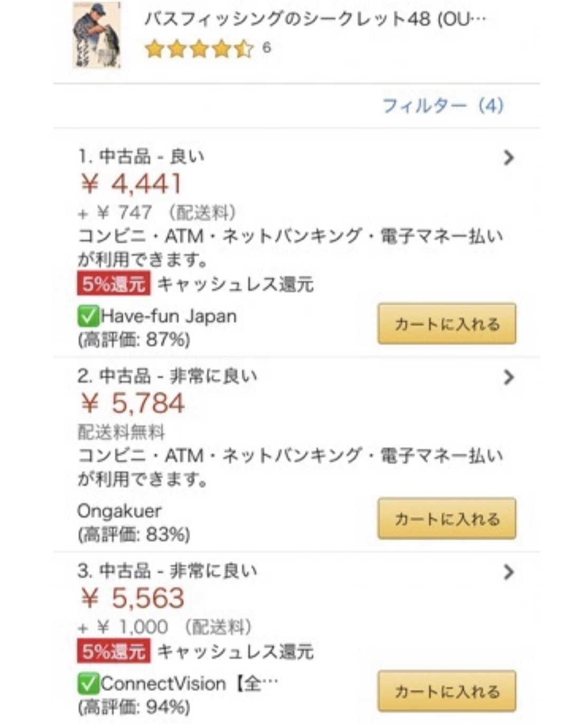The image size is (585, 724).
Task: Open フィルター (4) filter options
Action: (x=442, y=106)
